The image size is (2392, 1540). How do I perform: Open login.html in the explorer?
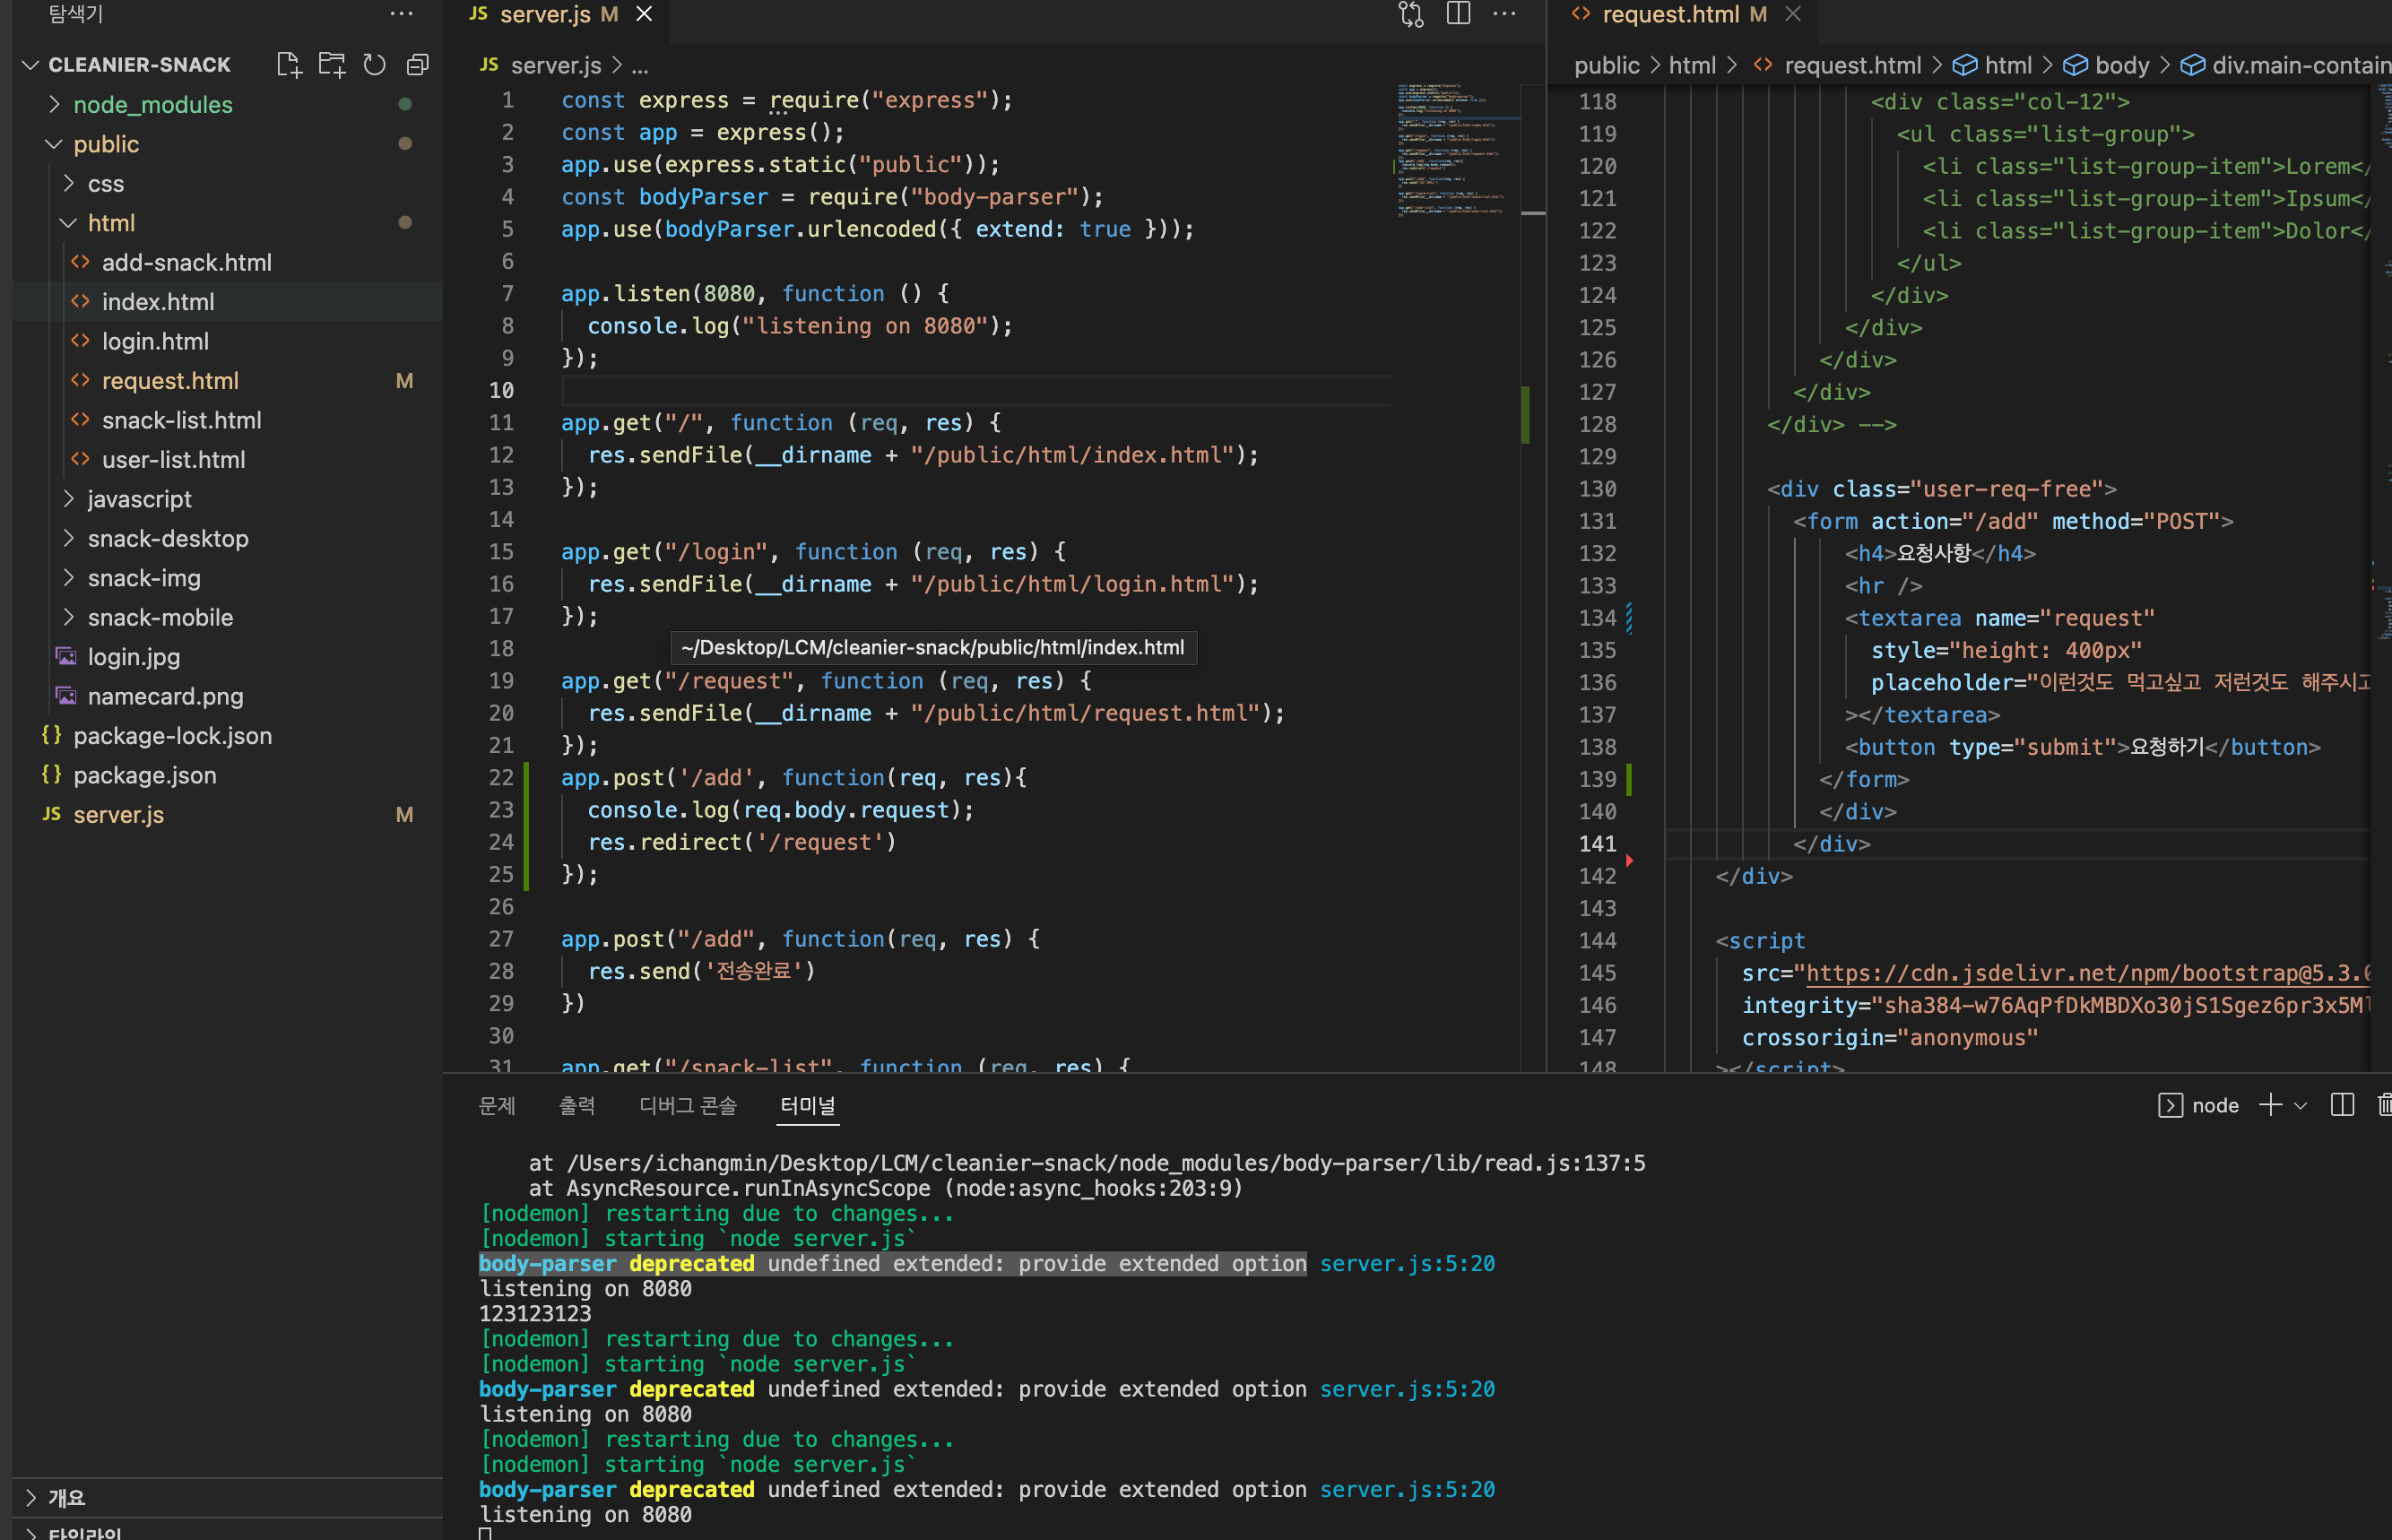pyautogui.click(x=155, y=341)
